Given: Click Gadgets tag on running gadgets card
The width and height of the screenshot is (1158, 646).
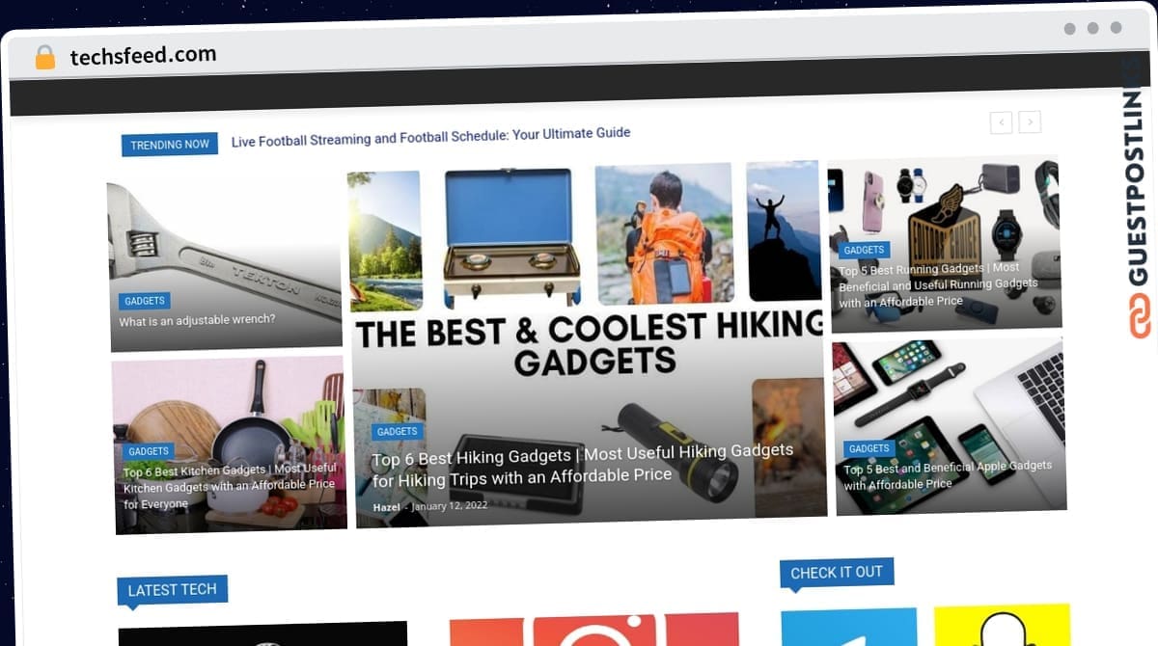Looking at the screenshot, I should (x=864, y=251).
